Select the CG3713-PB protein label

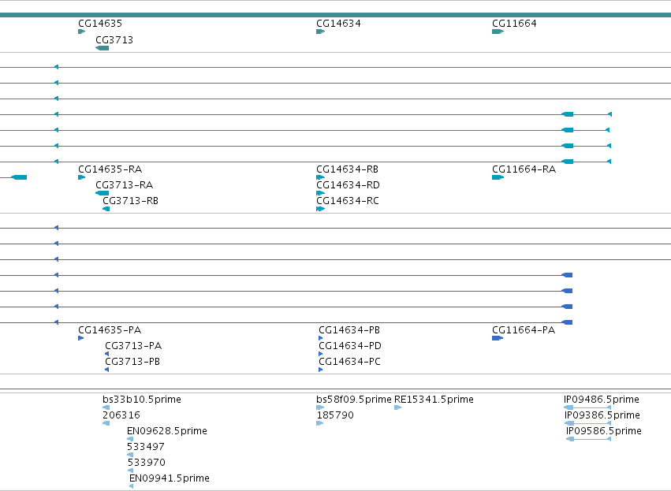pyautogui.click(x=132, y=362)
